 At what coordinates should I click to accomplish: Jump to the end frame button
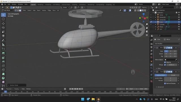click(82, 89)
